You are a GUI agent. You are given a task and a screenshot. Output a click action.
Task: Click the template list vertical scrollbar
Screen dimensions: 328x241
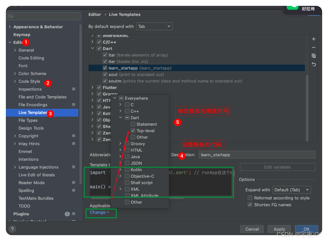point(307,108)
